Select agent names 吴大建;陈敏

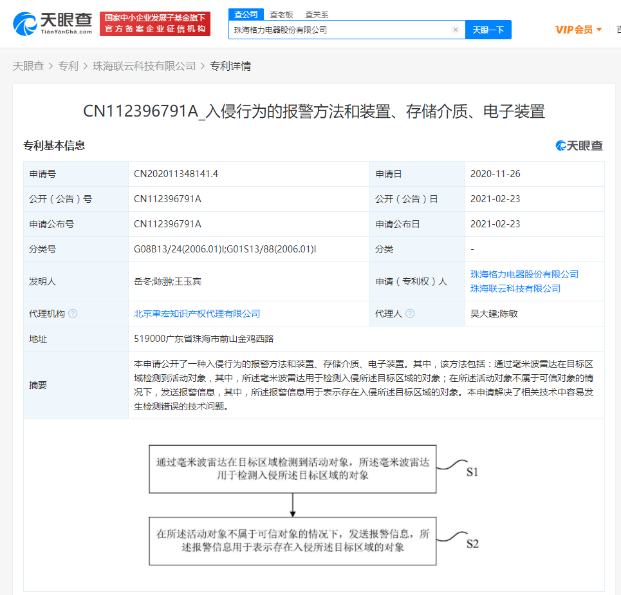click(x=494, y=314)
